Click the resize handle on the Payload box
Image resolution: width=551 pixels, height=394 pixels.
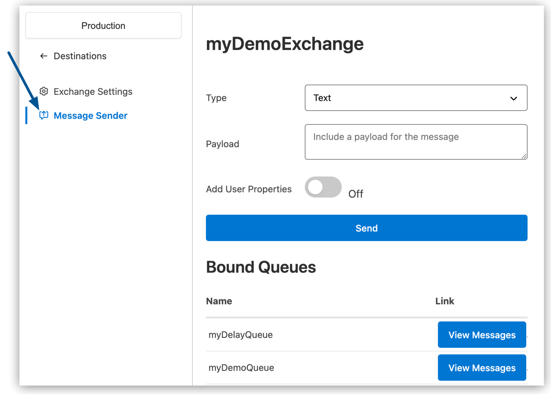(x=524, y=157)
